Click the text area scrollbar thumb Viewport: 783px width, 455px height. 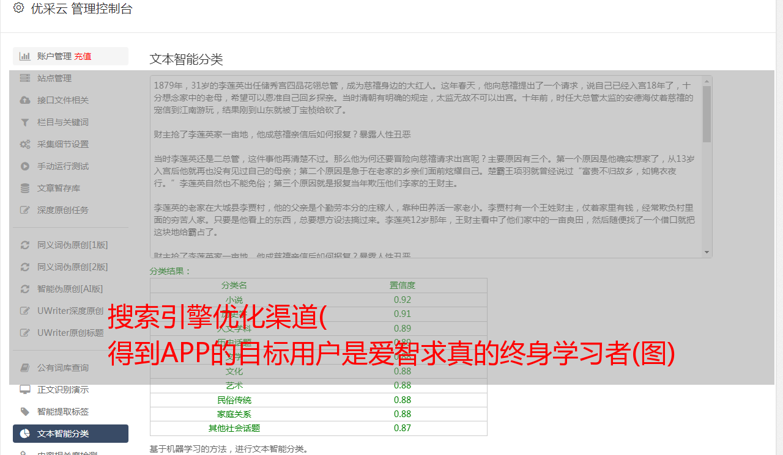[707, 114]
